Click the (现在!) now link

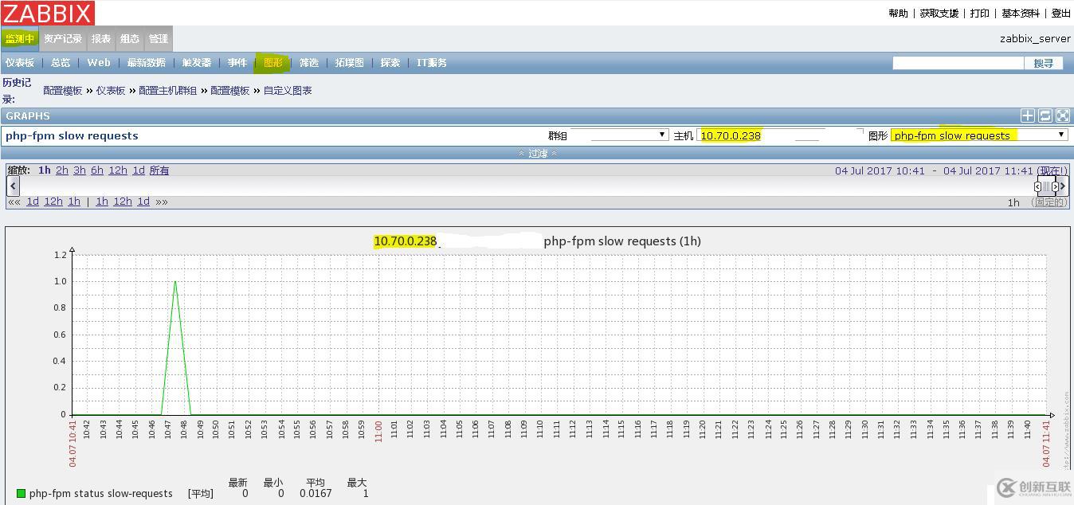point(1051,170)
